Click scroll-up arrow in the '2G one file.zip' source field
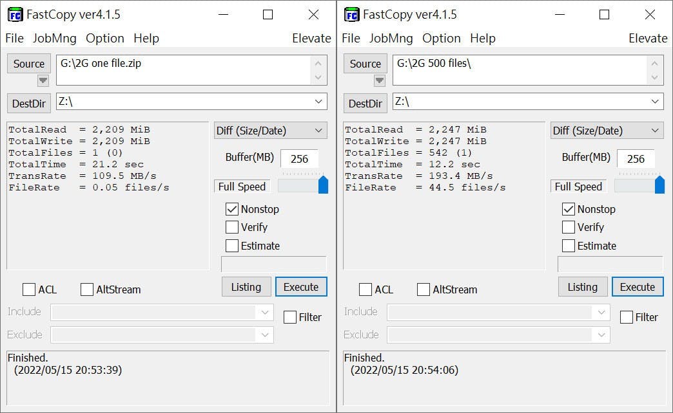Screen dimensions: 673x413 pyautogui.click(x=318, y=64)
